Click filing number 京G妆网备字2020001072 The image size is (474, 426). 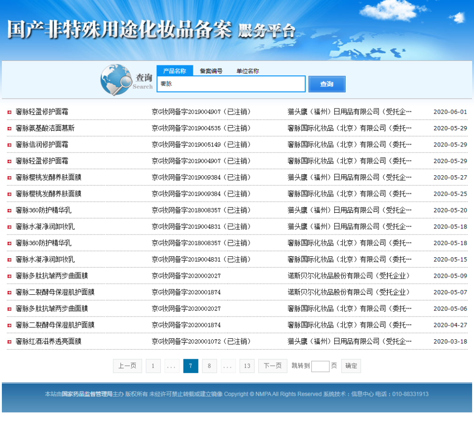186,341
